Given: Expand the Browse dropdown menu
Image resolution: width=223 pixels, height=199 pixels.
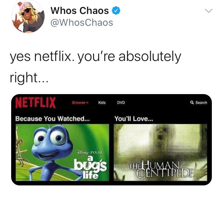Looking at the screenshot, I should tap(80, 102).
